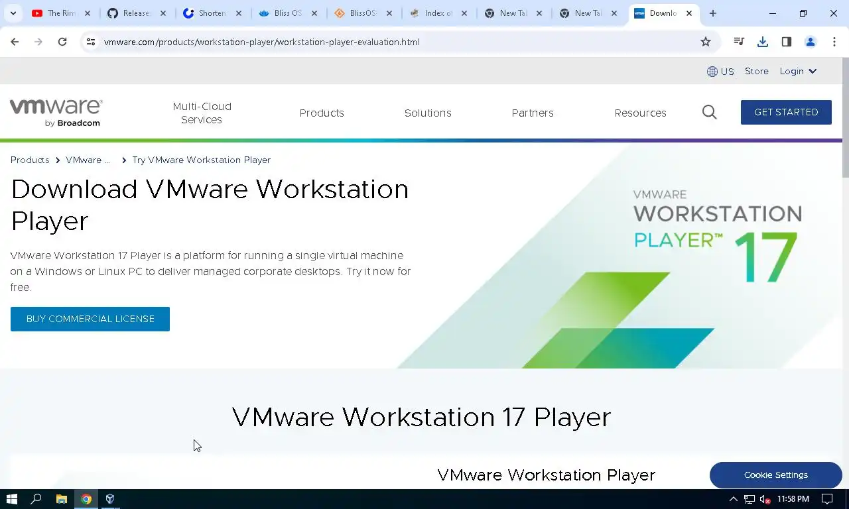Open File Explorer from taskbar
The image size is (849, 509).
coord(61,499)
